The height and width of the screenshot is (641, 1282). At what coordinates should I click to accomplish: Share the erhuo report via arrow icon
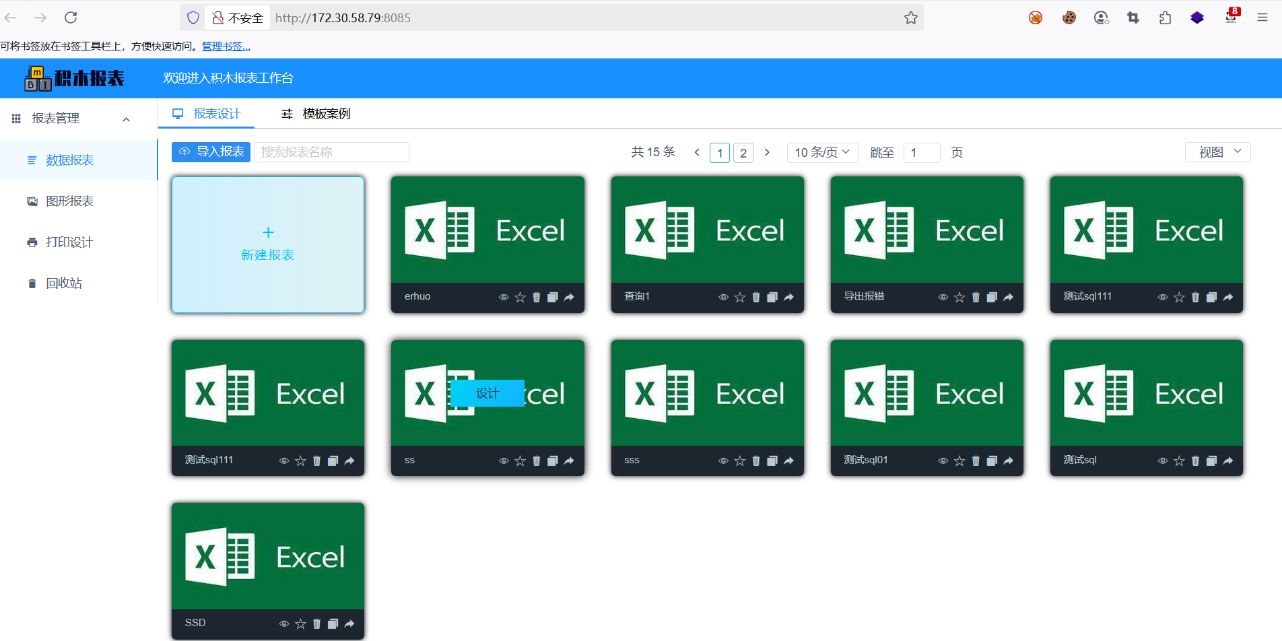coord(569,298)
